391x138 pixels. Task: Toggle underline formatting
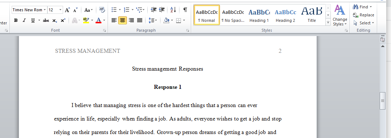click(33, 20)
